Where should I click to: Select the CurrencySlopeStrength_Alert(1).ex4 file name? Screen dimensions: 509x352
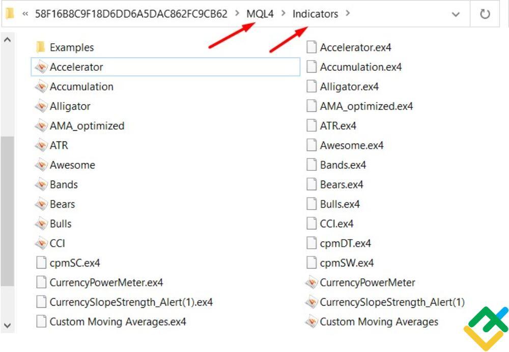coord(131,302)
